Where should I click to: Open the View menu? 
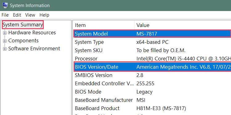coord(30,15)
